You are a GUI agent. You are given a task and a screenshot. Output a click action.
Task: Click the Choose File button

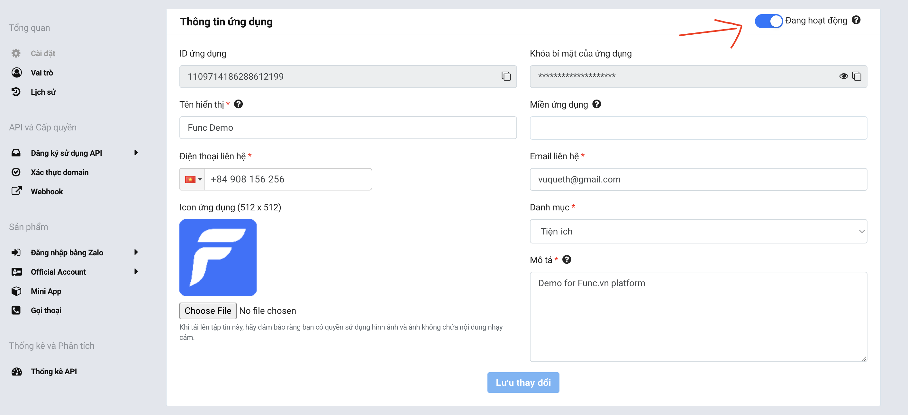click(x=208, y=311)
